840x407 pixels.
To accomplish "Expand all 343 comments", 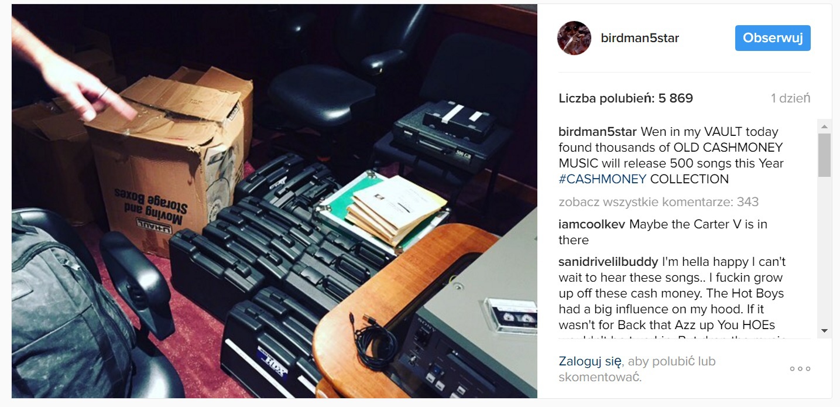I will coord(659,202).
